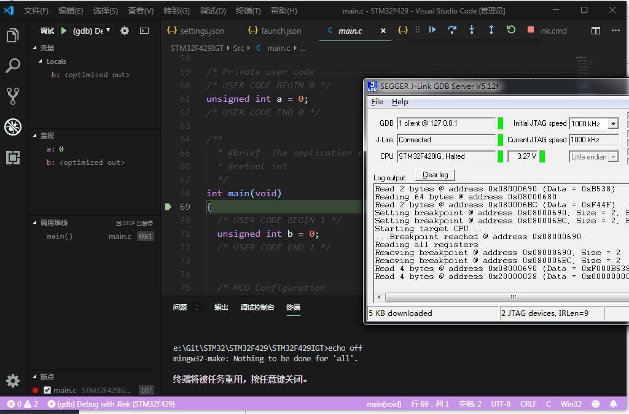Toggle the main.c breakpoint checkbox

pyautogui.click(x=47, y=389)
